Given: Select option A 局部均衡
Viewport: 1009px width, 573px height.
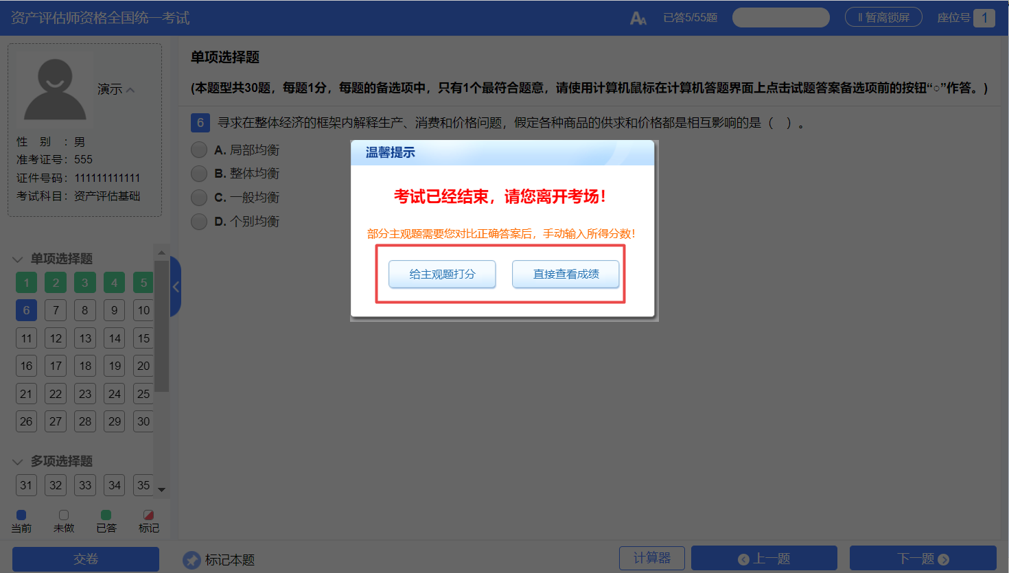Looking at the screenshot, I should [199, 150].
